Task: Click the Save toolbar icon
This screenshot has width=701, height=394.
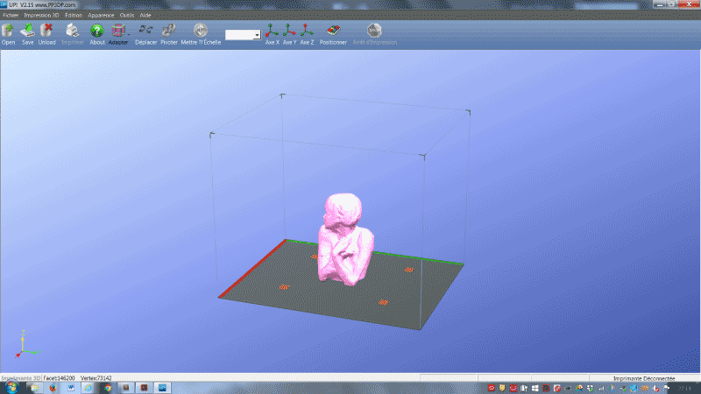Action: click(x=28, y=31)
